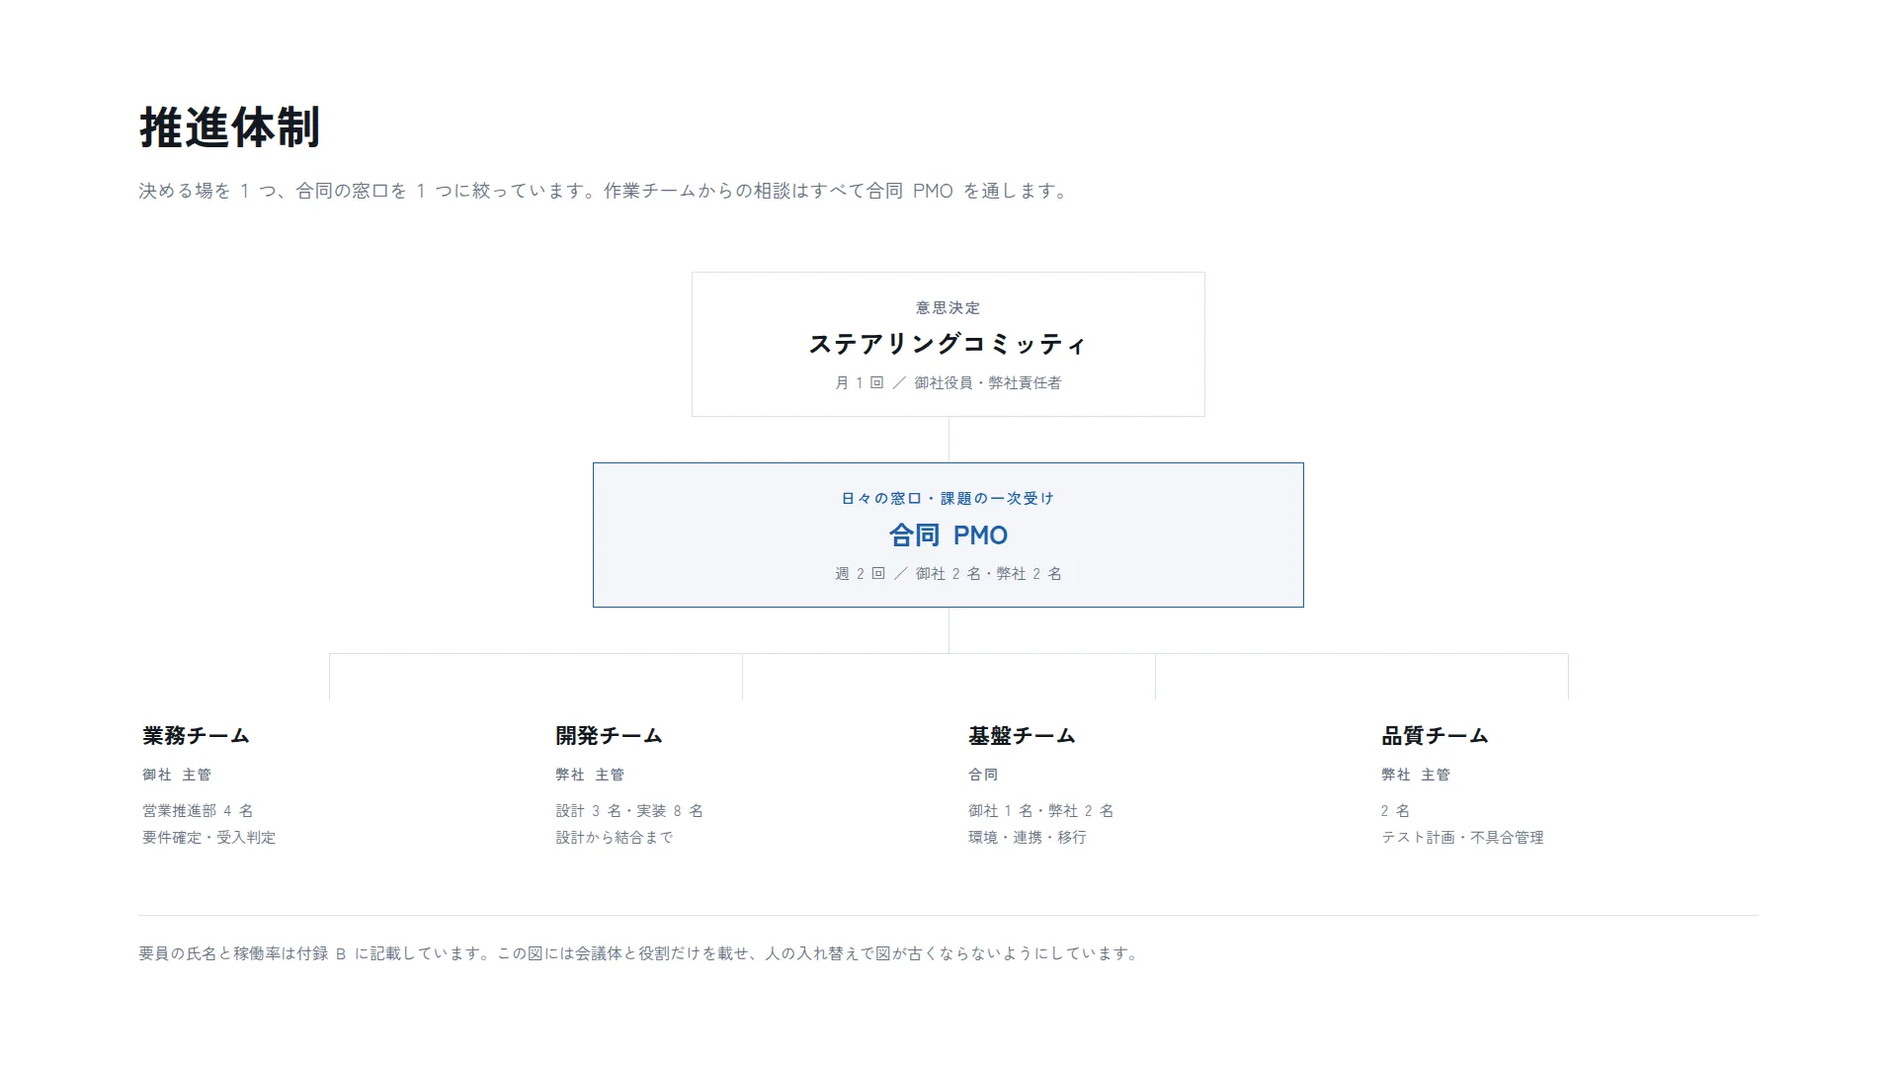Click the 設計から結合まで line

coord(614,838)
